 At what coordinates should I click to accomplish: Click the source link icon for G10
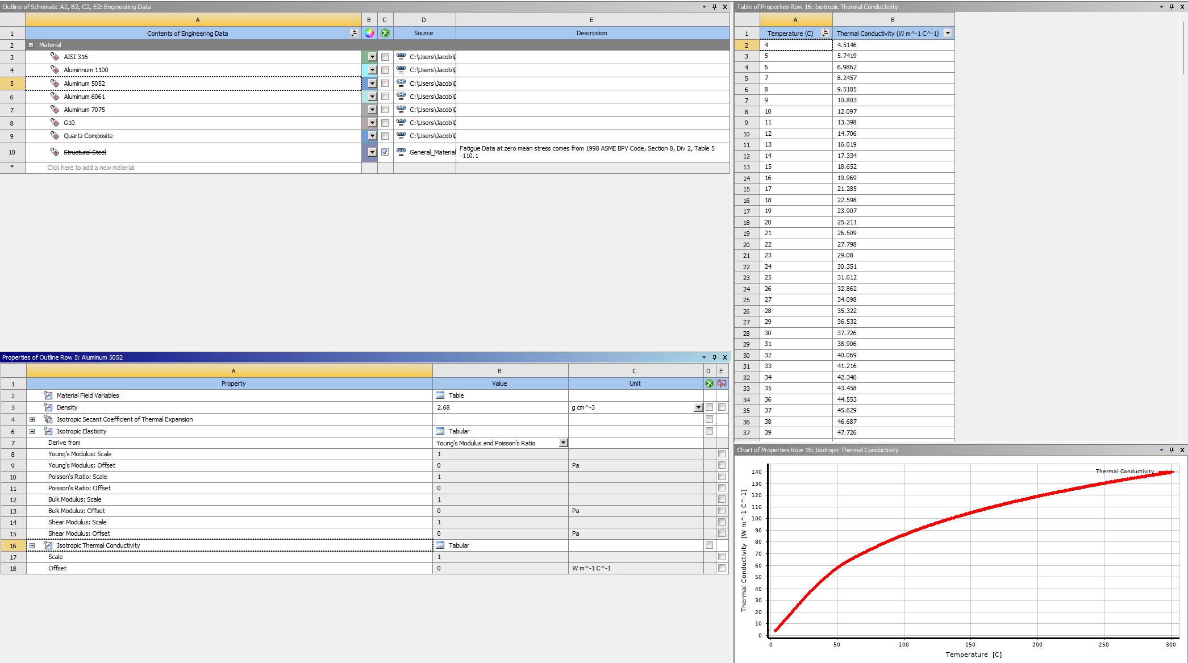pos(401,123)
